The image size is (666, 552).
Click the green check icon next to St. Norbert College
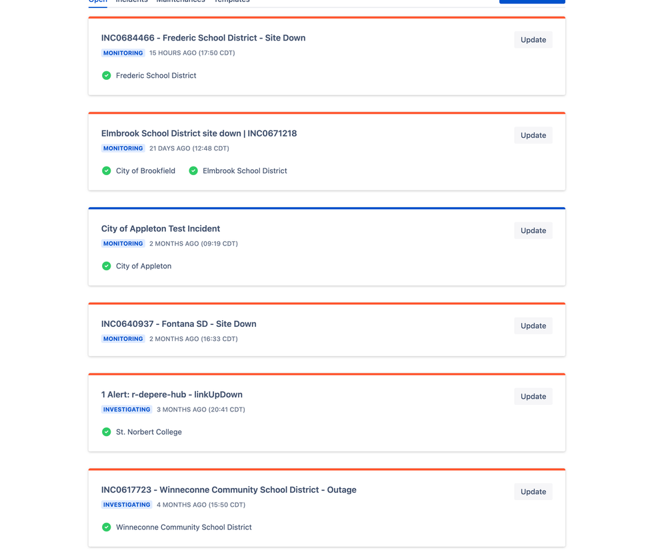[107, 432]
